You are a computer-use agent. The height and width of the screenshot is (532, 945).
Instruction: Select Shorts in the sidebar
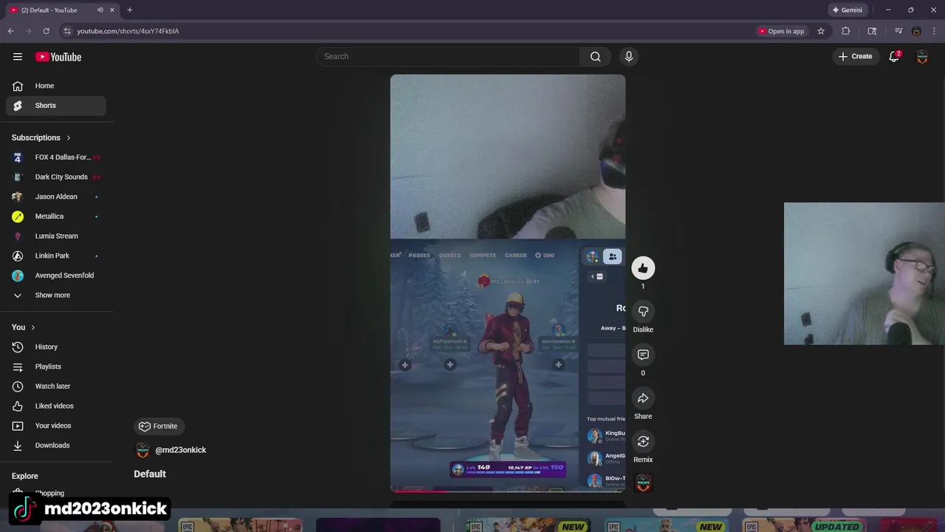tap(56, 106)
